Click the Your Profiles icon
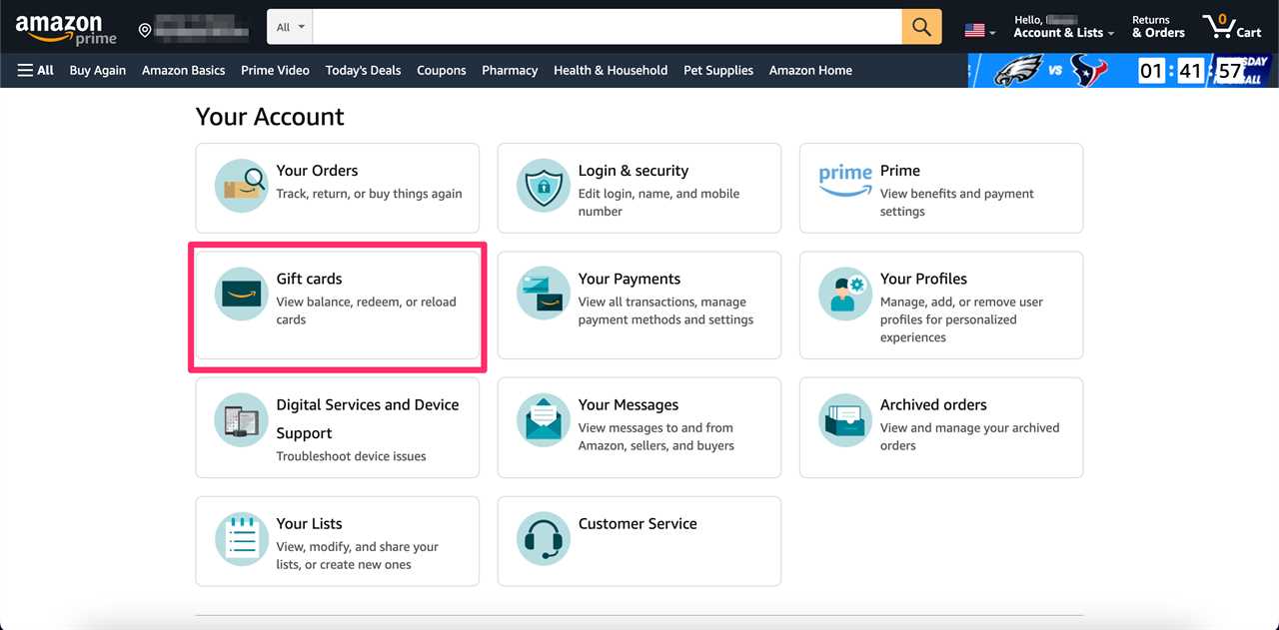The width and height of the screenshot is (1279, 630). coord(844,294)
